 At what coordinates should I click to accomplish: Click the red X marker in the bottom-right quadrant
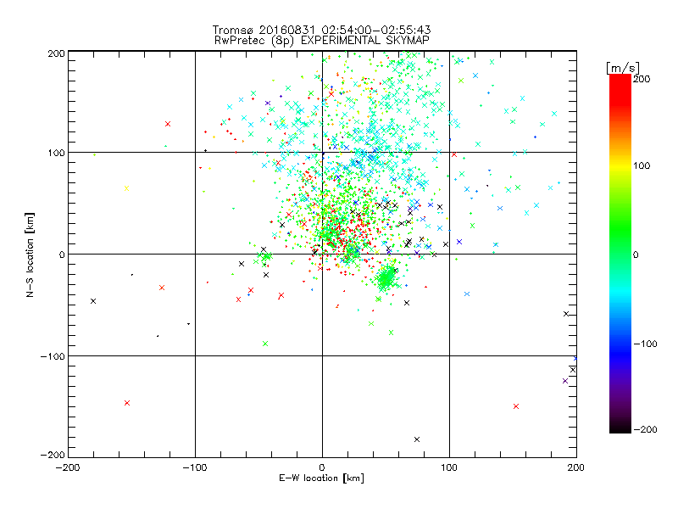click(516, 406)
